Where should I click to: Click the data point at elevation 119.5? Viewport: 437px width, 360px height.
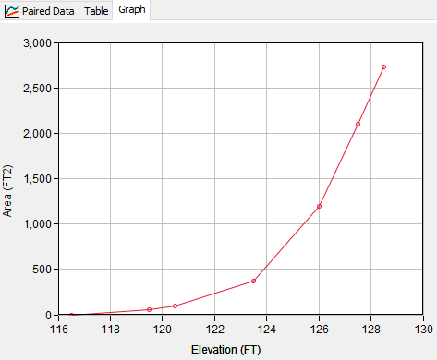pyautogui.click(x=149, y=309)
